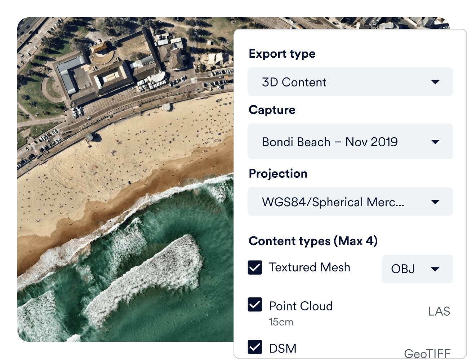Click the DSM checkmark icon
Screen dimensions: 467x359
click(255, 347)
